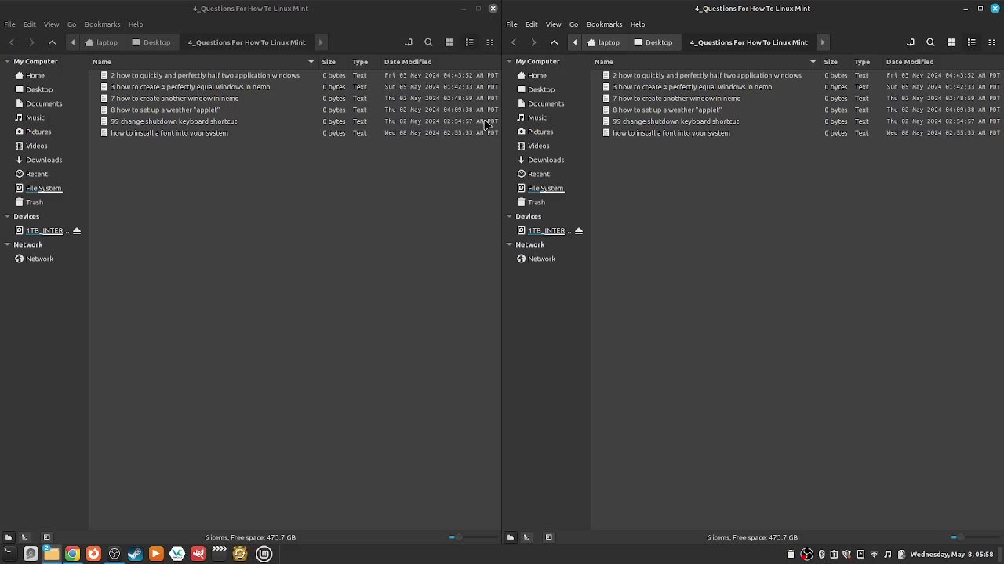Open Bluetooth tray icon

821,555
